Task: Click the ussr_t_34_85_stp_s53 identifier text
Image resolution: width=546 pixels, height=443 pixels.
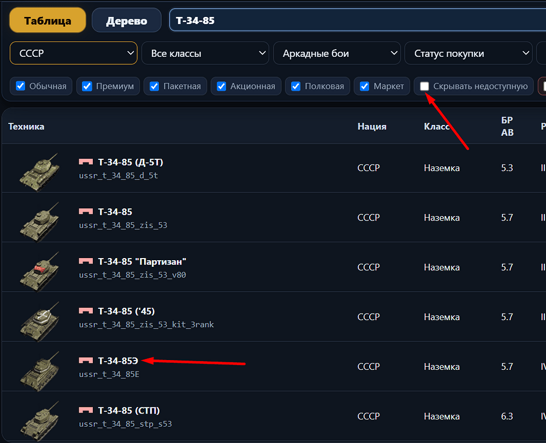Action: [126, 424]
